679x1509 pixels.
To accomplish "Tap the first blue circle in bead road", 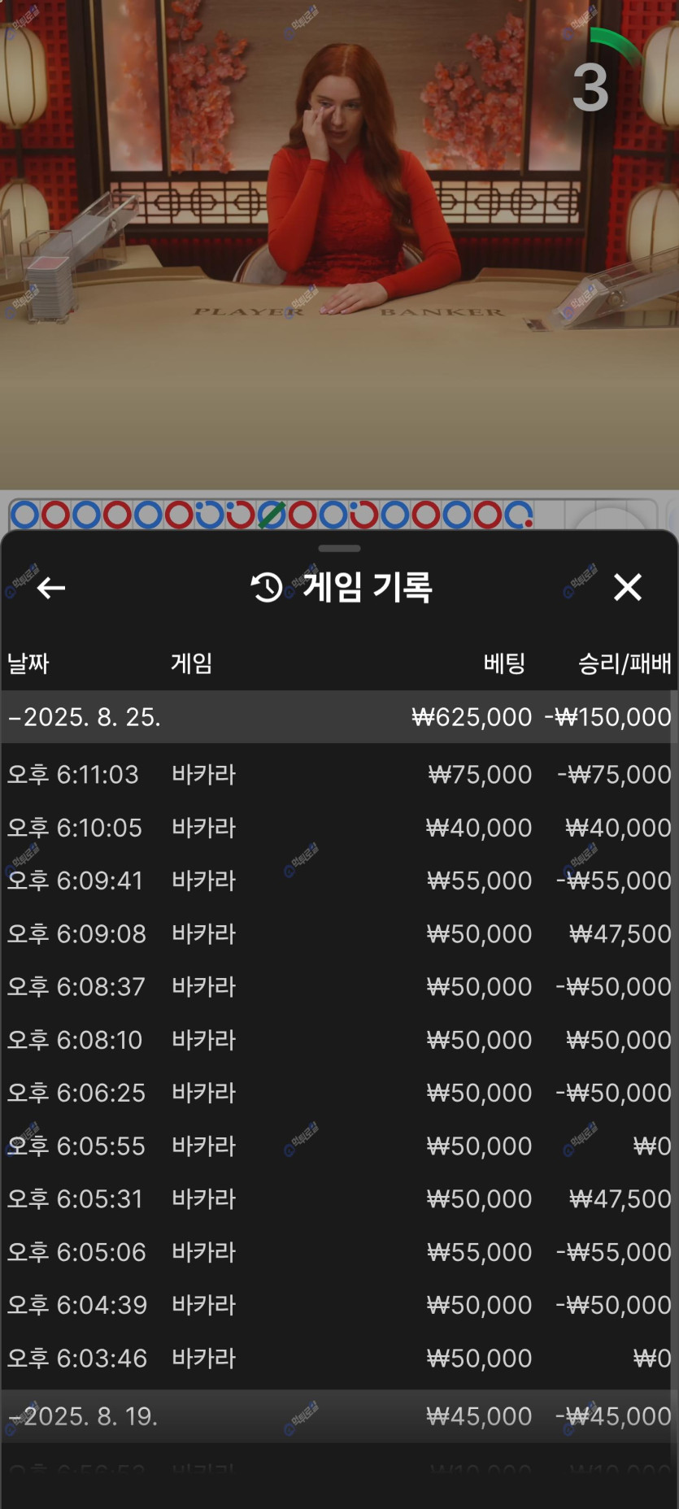I will (24, 515).
